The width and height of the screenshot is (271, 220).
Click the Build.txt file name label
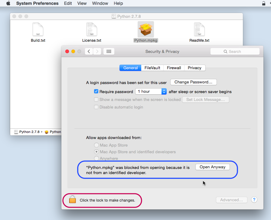pos(38,40)
